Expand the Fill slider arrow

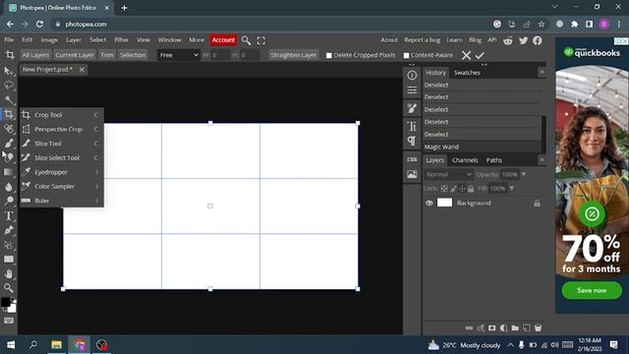point(511,188)
